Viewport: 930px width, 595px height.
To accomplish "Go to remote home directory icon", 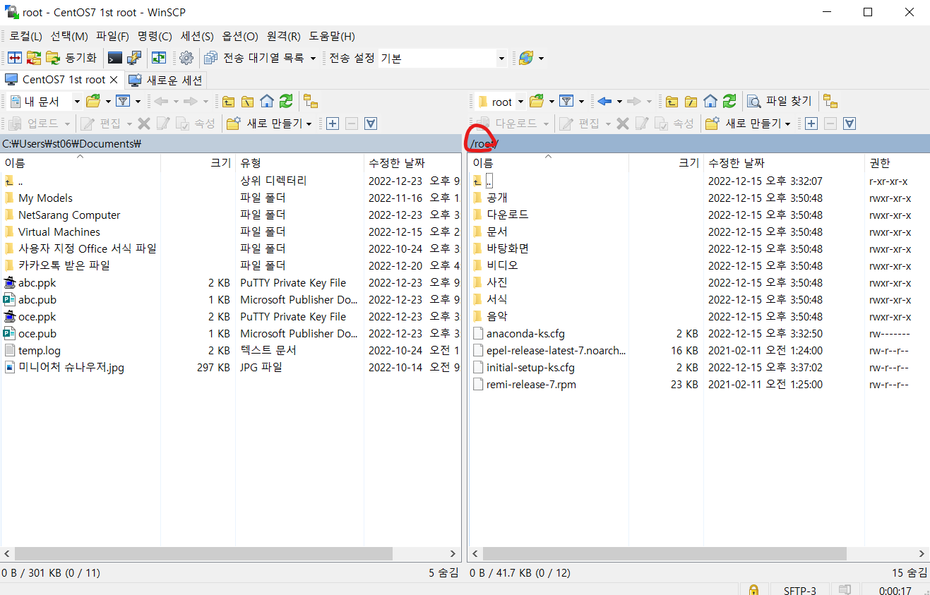I will pyautogui.click(x=710, y=102).
